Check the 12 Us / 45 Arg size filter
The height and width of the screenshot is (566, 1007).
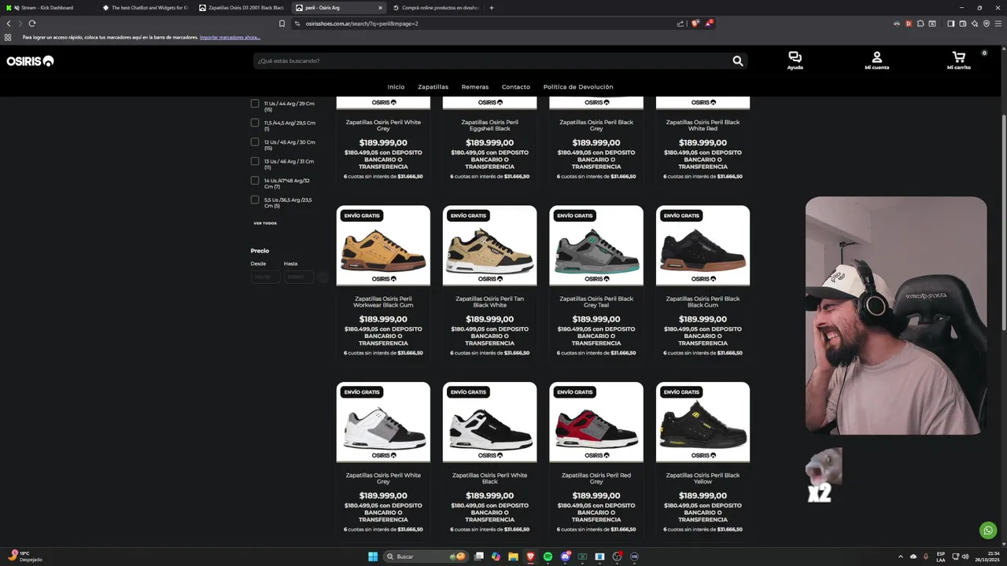point(254,142)
